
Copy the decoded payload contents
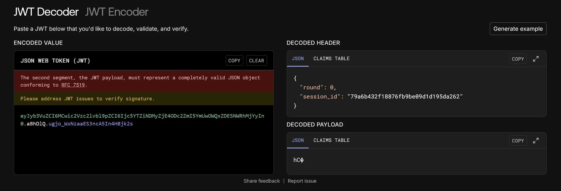(x=518, y=141)
